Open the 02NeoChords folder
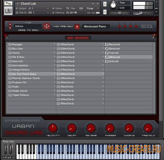This screenshot has height=160, width=164. 80,49
